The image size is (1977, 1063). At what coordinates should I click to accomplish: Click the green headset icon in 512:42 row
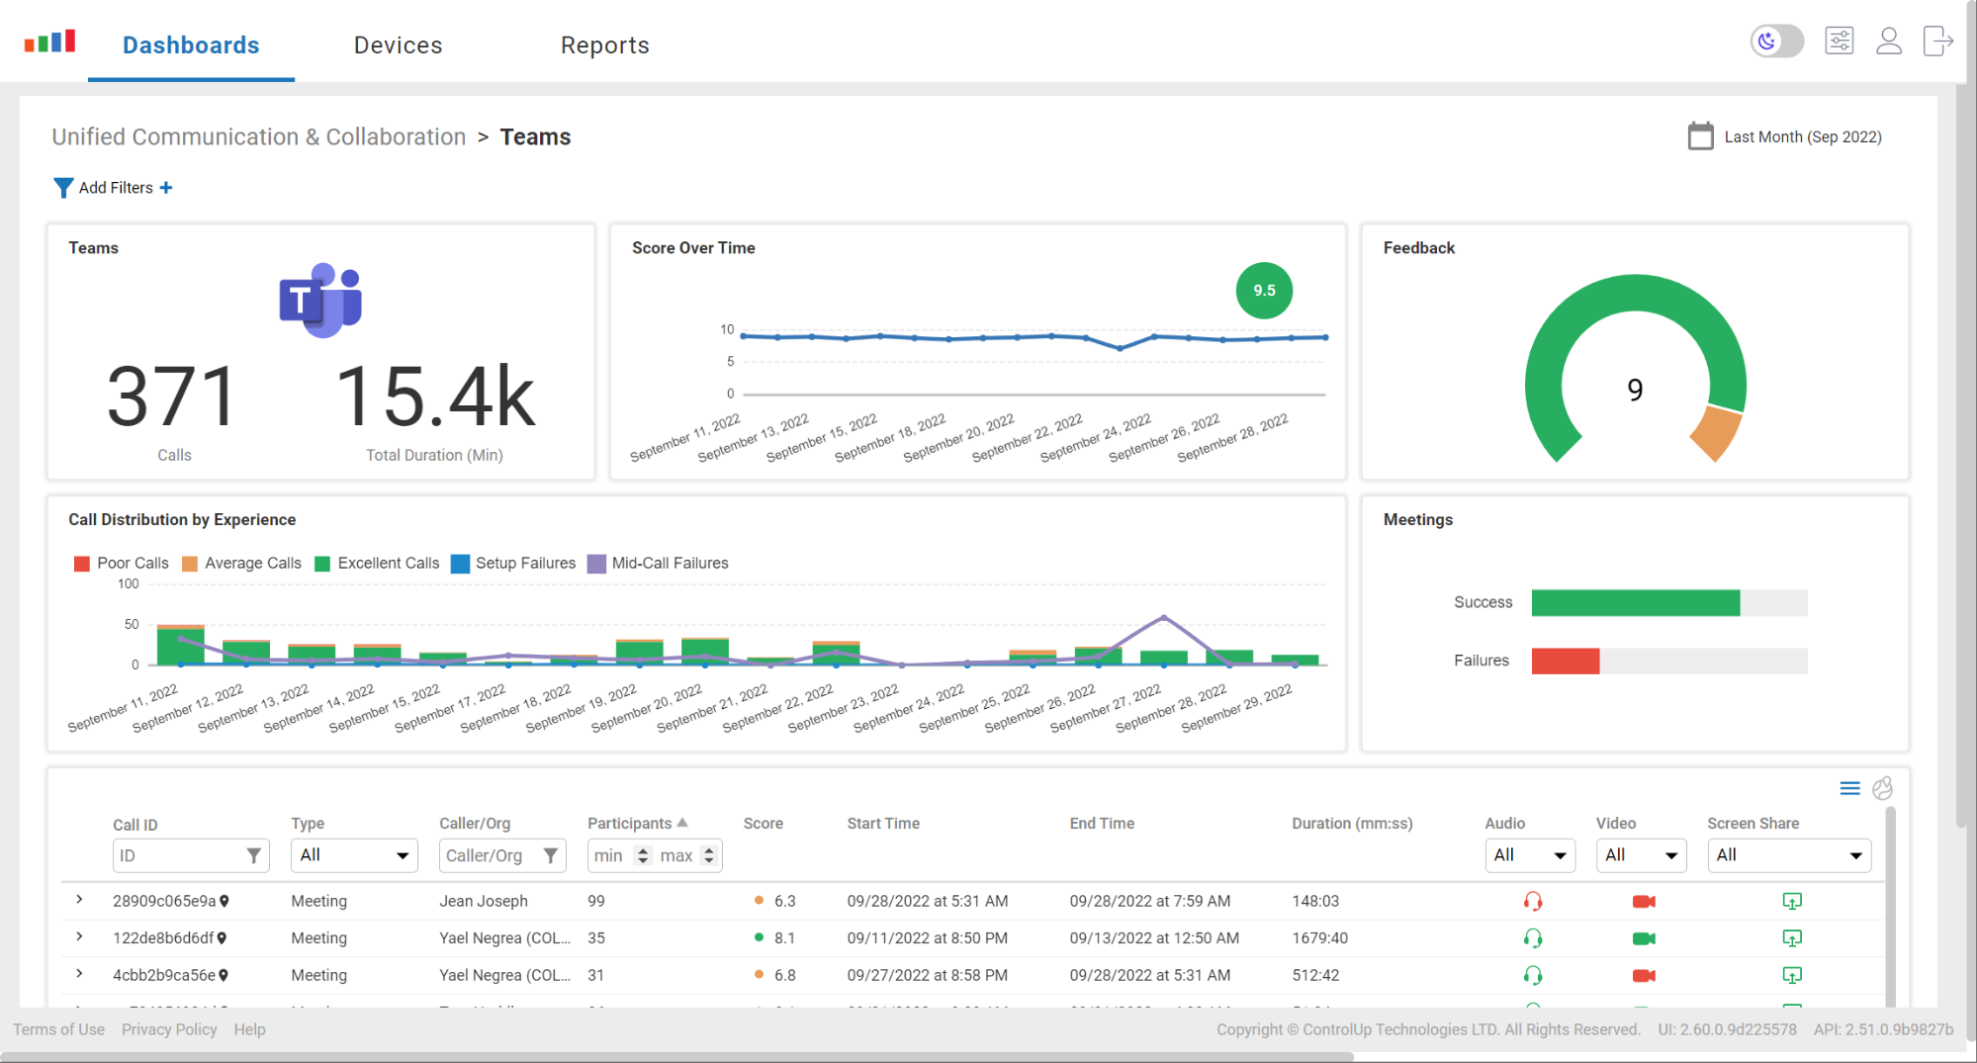point(1532,975)
